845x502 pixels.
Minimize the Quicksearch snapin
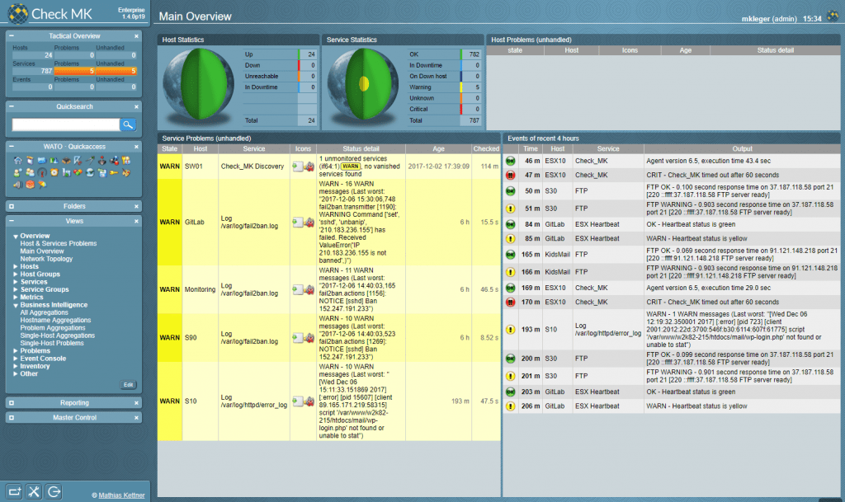coord(12,106)
